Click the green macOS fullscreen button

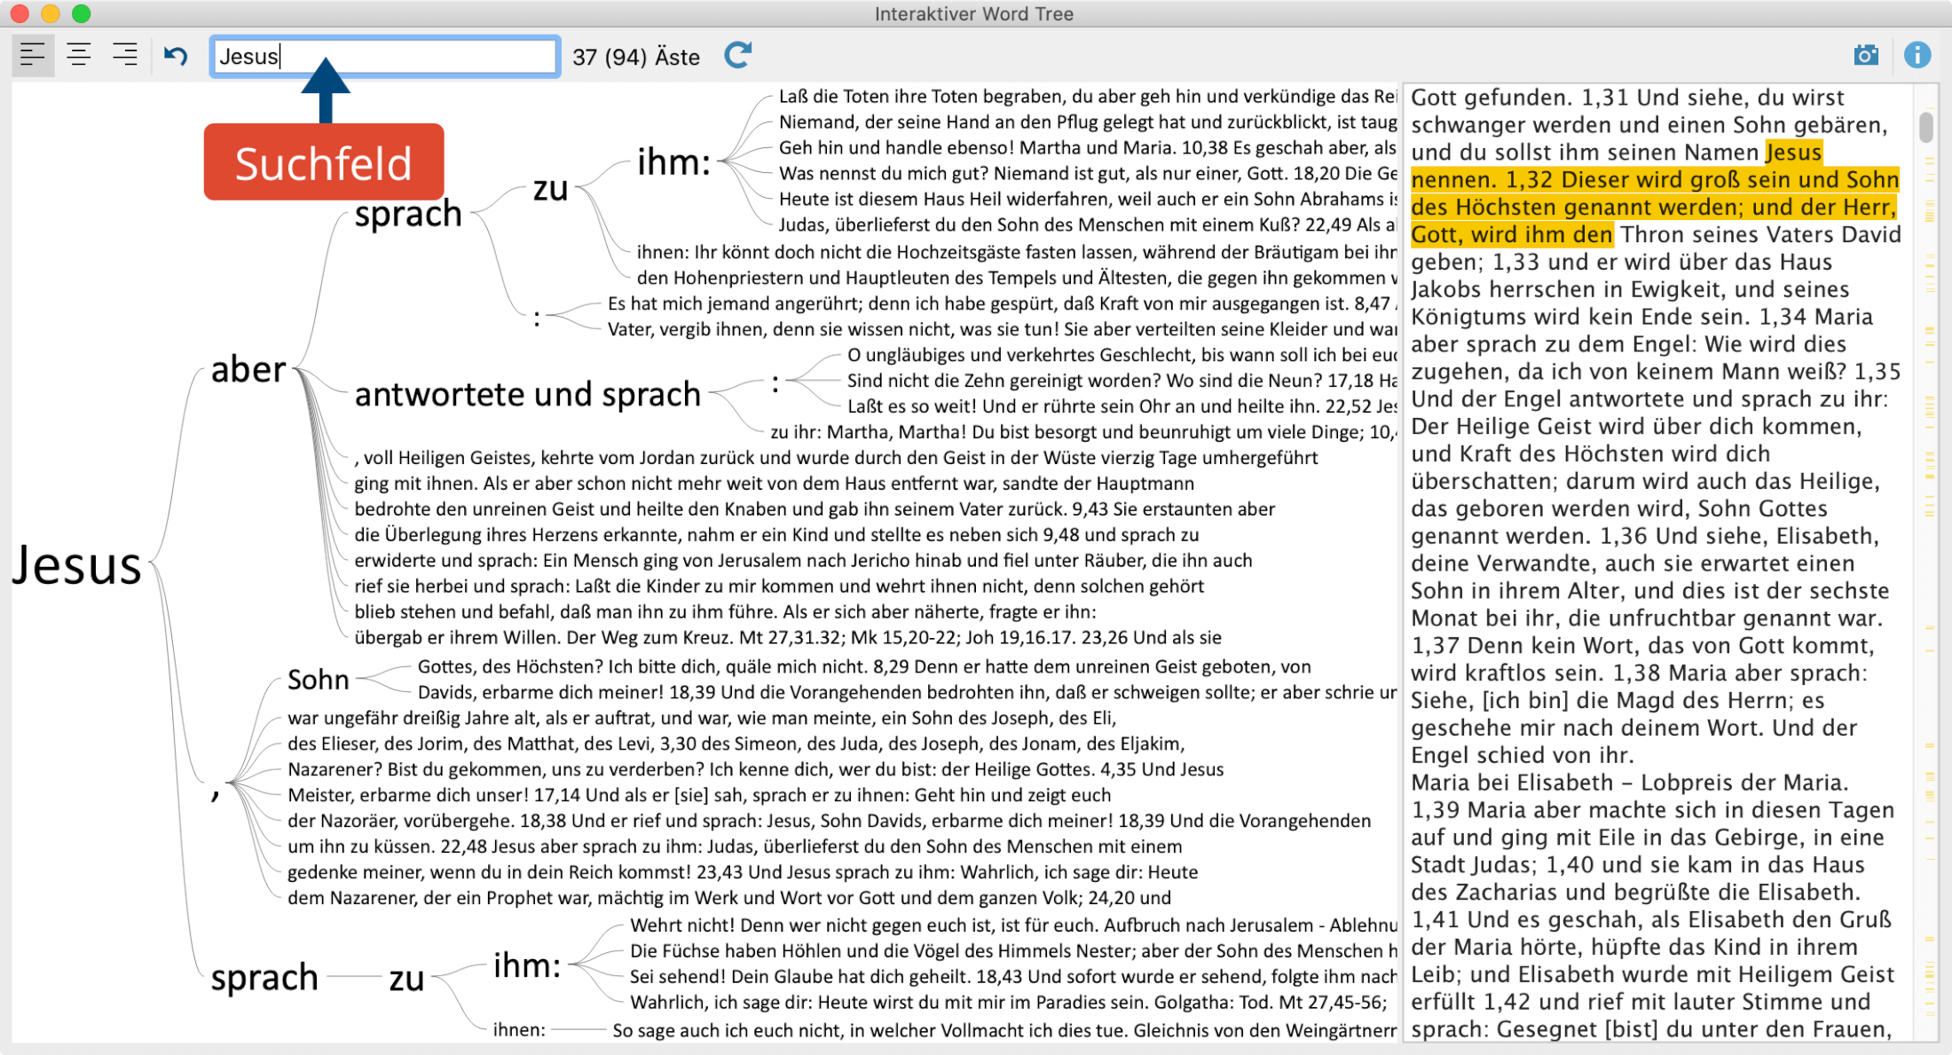coord(81,13)
